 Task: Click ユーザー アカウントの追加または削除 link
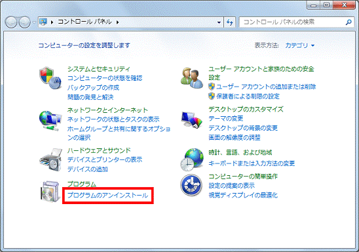tap(266, 87)
